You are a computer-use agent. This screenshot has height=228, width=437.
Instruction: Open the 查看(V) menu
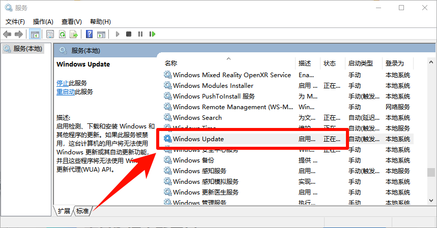coord(72,22)
